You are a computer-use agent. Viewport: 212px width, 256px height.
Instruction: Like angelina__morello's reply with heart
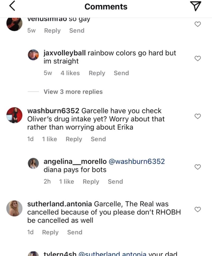coord(198,167)
